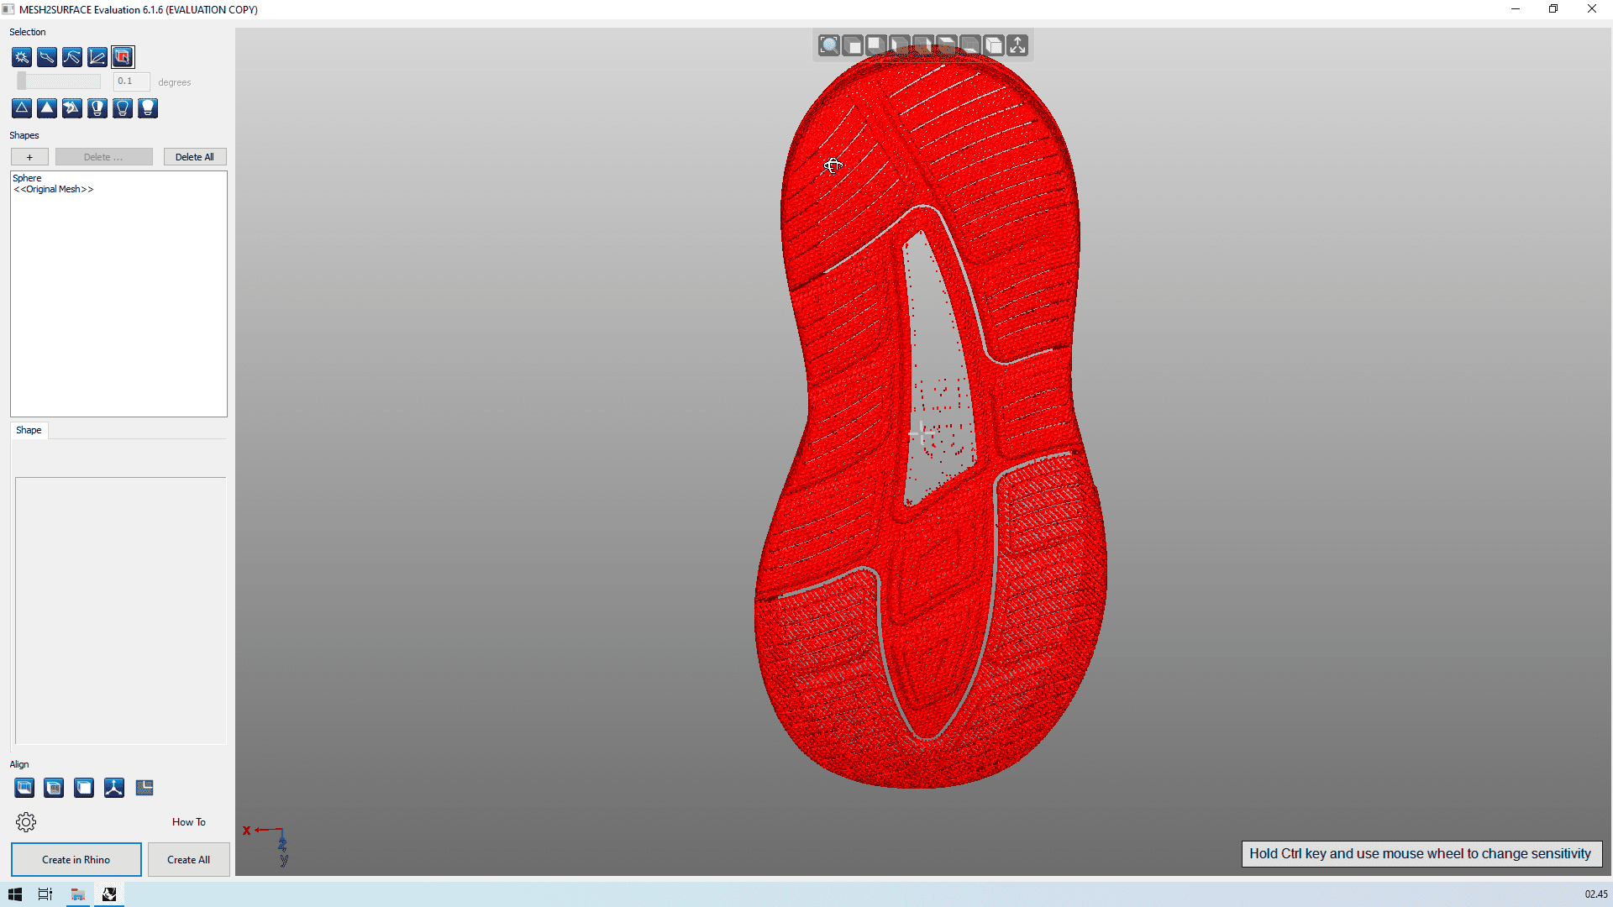Select the magic wand selection tool
The image size is (1613, 907).
21,57
